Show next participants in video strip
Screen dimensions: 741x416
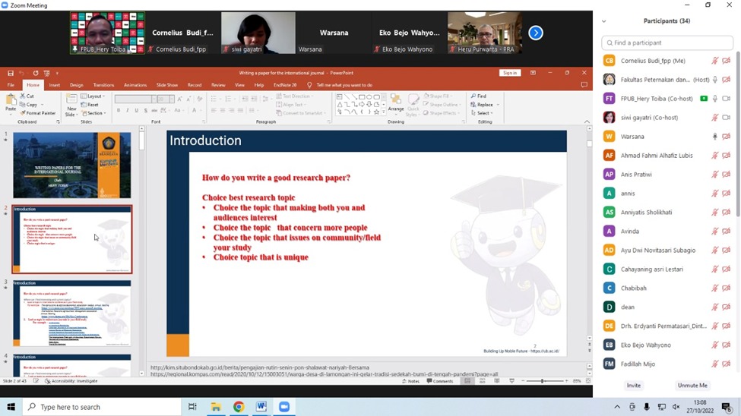[536, 33]
